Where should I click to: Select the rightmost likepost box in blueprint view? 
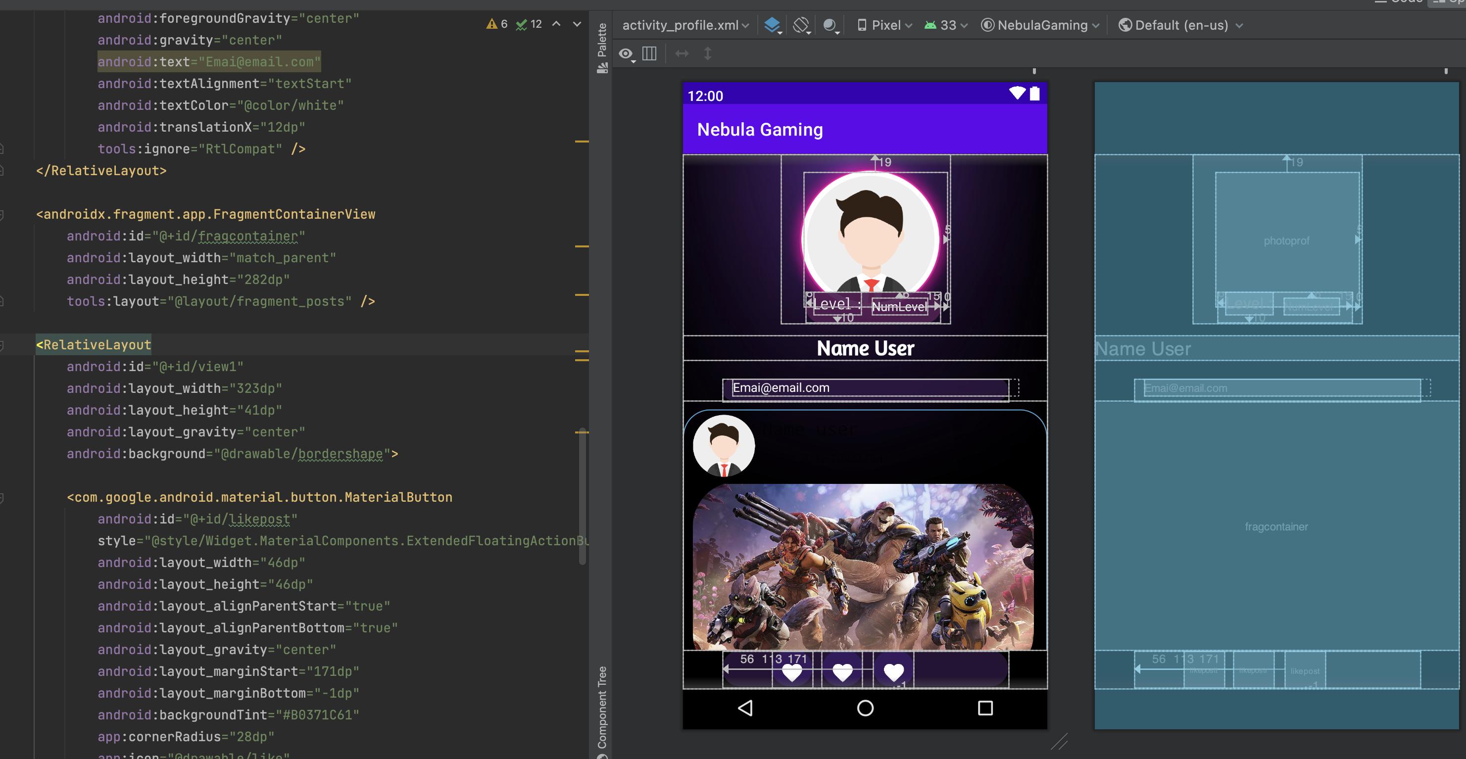[1305, 670]
